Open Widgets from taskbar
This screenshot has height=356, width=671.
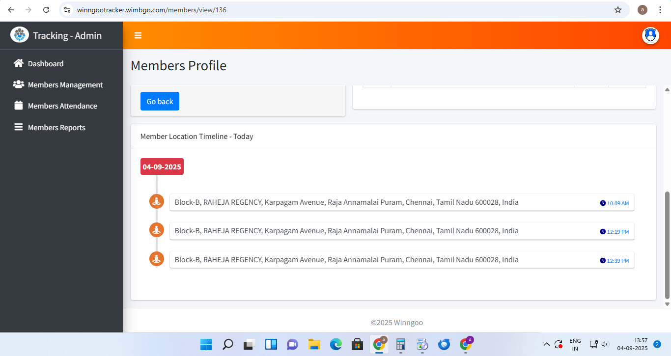271,344
